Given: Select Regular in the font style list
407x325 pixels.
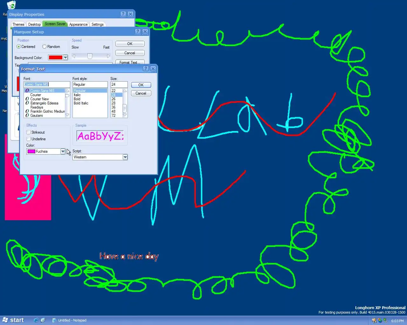Looking at the screenshot, I should pos(90,91).
